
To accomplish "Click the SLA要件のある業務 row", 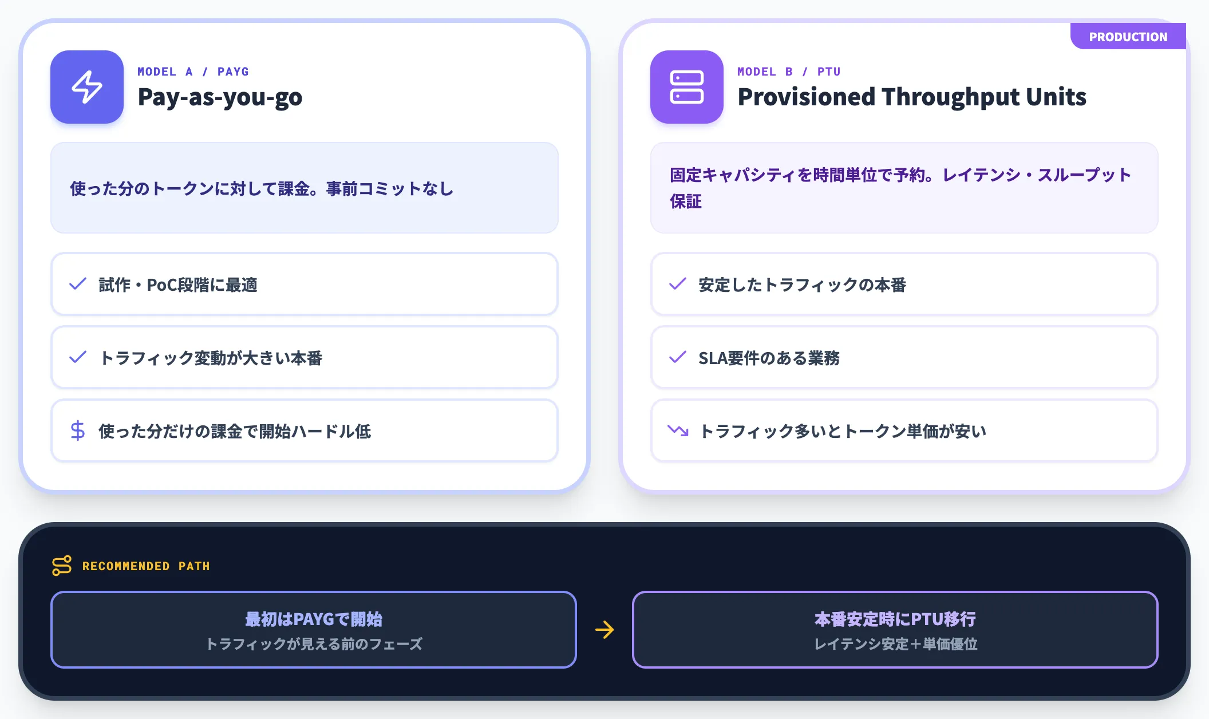I will [904, 357].
